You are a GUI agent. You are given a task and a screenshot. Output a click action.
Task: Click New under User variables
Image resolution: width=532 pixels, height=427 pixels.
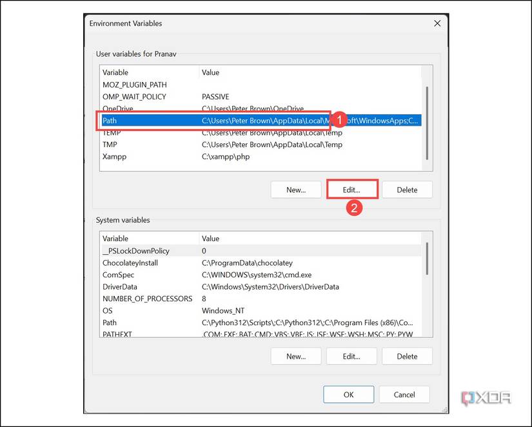(296, 190)
